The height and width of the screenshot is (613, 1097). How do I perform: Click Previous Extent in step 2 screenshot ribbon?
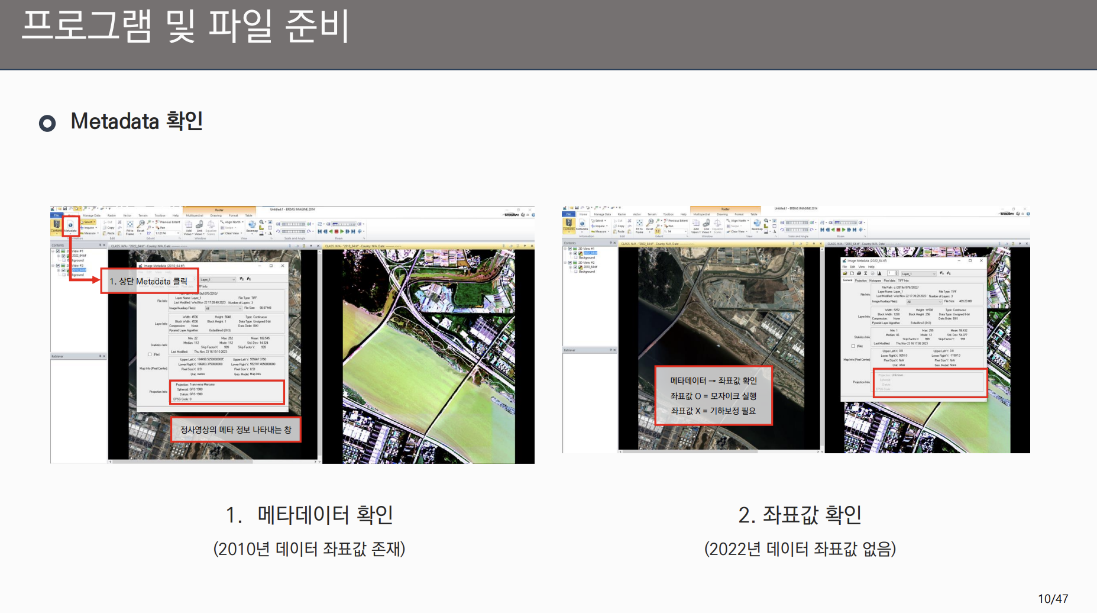(x=676, y=221)
